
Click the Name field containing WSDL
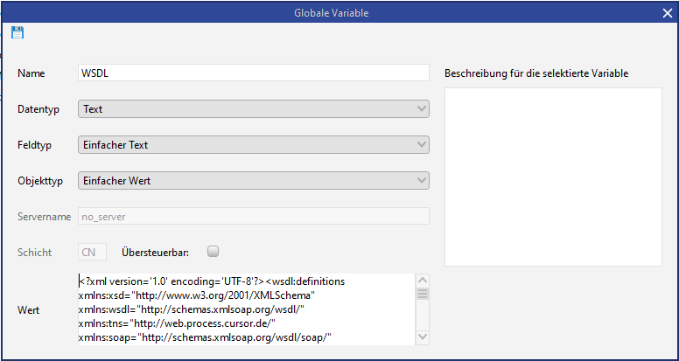(254, 73)
